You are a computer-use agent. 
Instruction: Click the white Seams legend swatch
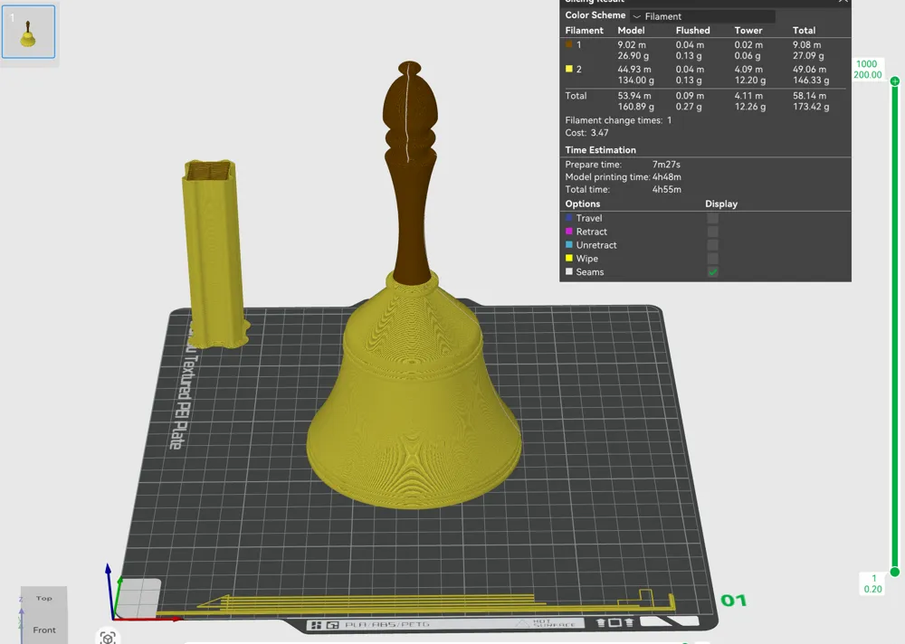[569, 271]
